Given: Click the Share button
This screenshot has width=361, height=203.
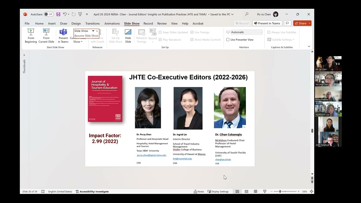Looking at the screenshot, I should 300,23.
